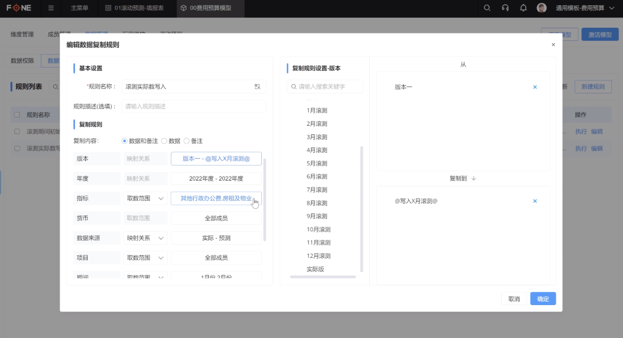Screen dimensions: 623x338
Task: Open the hamburger menu in the top bar
Action: pyautogui.click(x=51, y=8)
